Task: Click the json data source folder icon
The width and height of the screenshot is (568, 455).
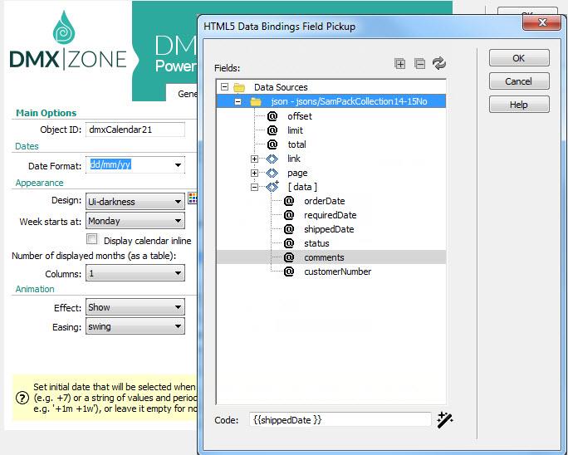Action: pyautogui.click(x=255, y=101)
